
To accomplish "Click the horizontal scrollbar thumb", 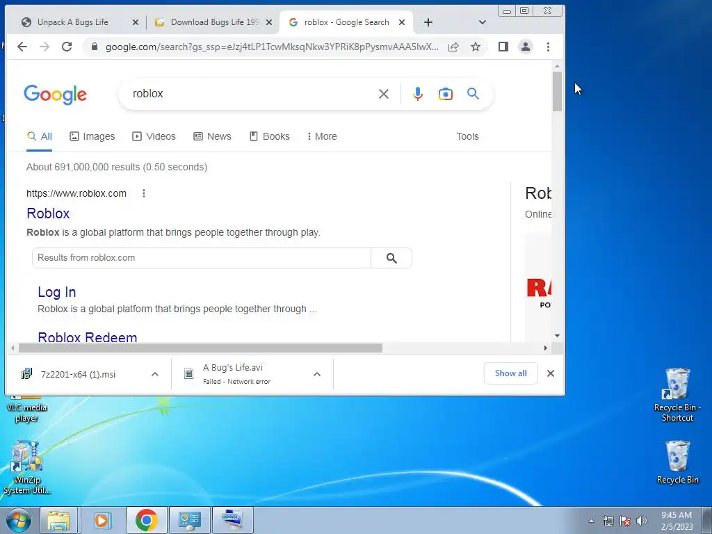I will tap(200, 348).
